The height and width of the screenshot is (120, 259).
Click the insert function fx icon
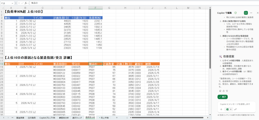26,3
